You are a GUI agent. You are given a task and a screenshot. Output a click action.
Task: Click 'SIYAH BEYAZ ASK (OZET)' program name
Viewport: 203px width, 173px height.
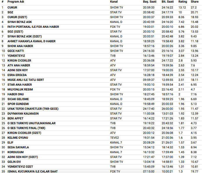(x=25, y=36)
